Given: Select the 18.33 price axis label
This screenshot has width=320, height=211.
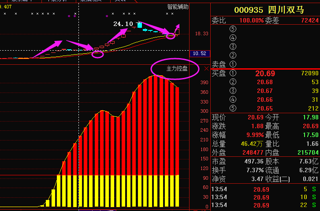Looking at the screenshot, I should (x=201, y=33).
